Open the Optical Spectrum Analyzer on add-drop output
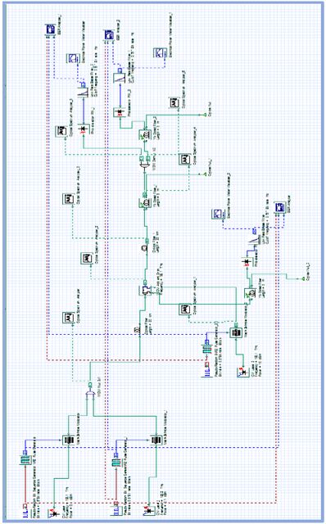326x524 pixels. pos(86,258)
